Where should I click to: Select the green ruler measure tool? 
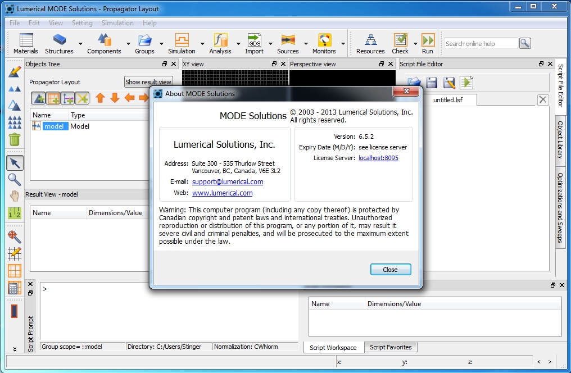point(15,213)
